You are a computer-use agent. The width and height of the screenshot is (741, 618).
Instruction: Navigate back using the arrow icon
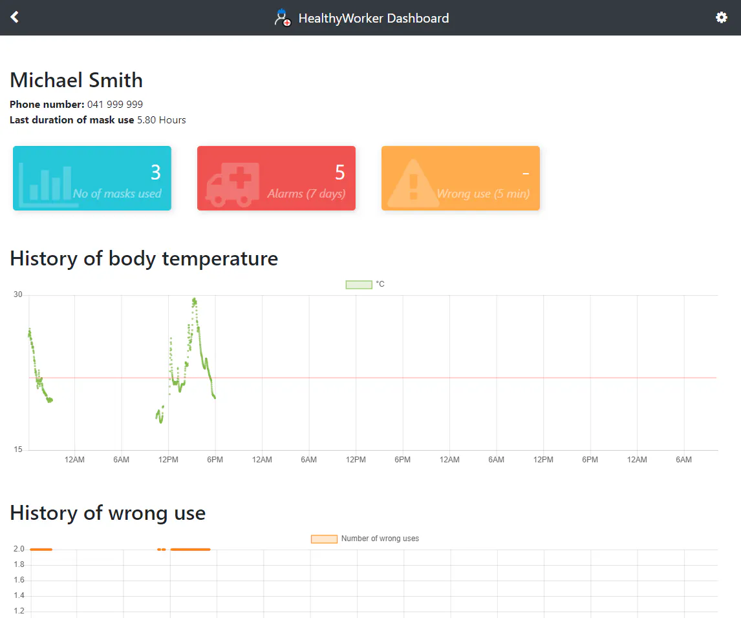click(x=14, y=17)
